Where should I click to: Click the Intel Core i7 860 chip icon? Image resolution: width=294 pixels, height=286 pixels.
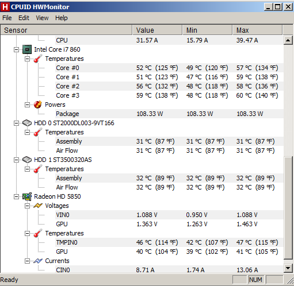coord(27,49)
